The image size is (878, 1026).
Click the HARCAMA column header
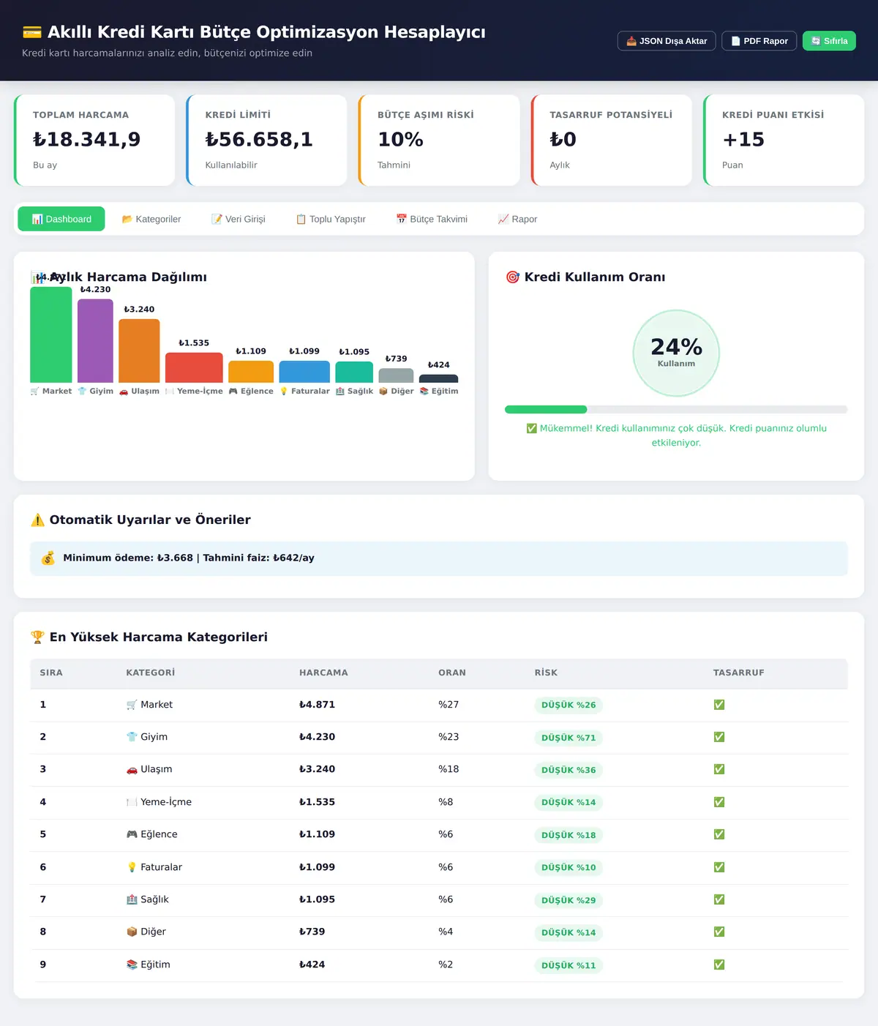pos(323,673)
